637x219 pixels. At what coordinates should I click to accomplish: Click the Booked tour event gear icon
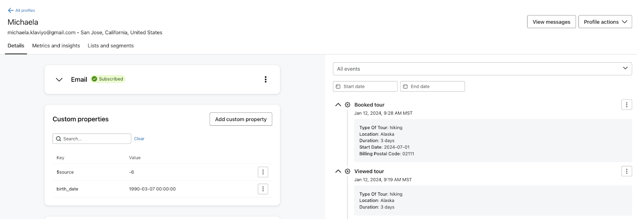click(348, 105)
